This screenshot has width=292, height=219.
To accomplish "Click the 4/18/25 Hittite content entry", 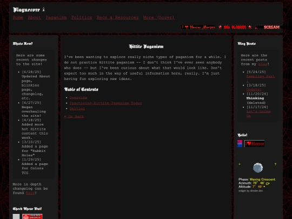I will coord(35,129).
